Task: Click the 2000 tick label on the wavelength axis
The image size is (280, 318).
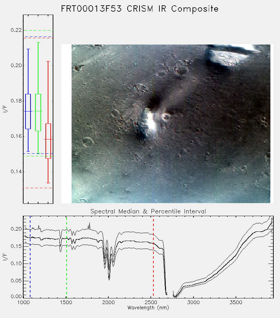Action: point(108,302)
